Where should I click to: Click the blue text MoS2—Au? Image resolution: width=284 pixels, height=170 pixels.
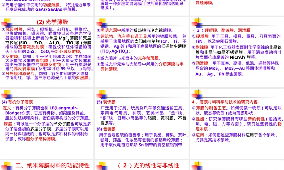pyautogui.click(x=235, y=69)
